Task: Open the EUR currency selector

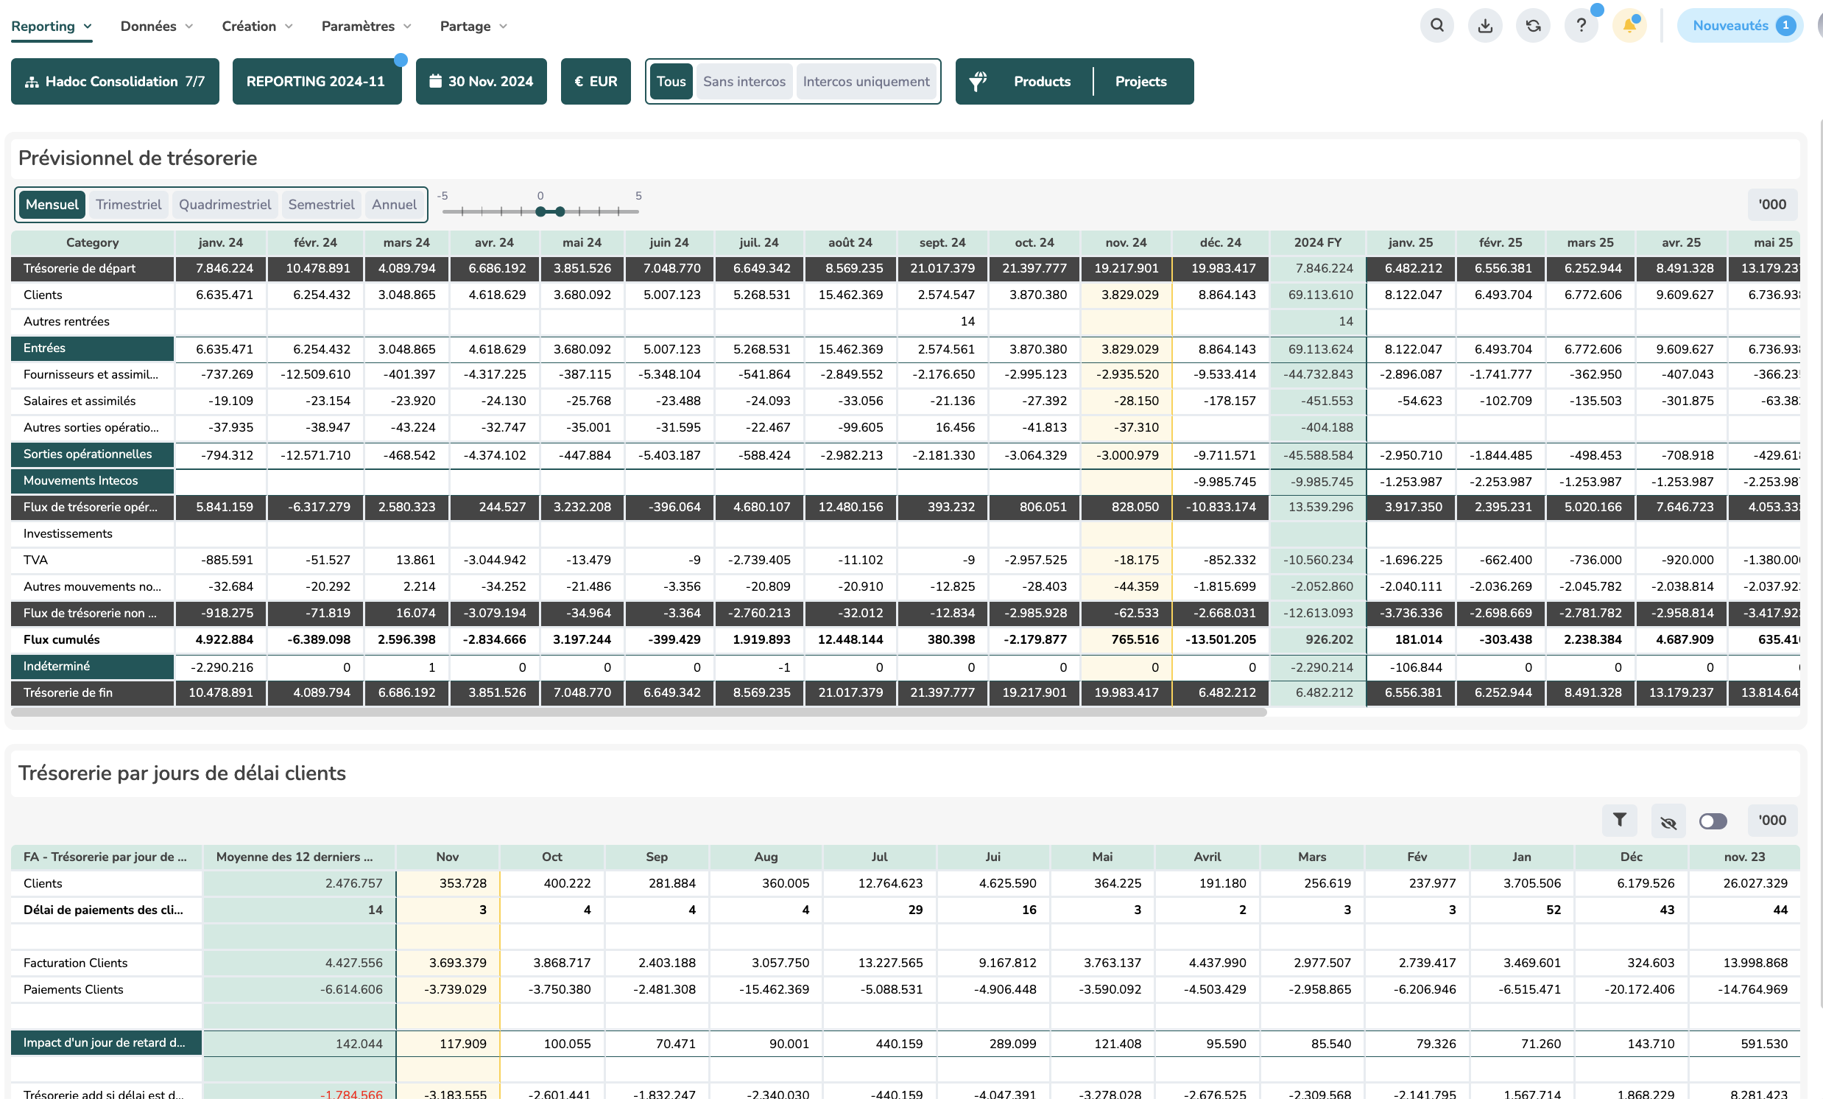Action: point(596,82)
